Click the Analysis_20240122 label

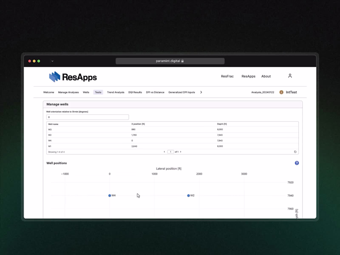(263, 92)
